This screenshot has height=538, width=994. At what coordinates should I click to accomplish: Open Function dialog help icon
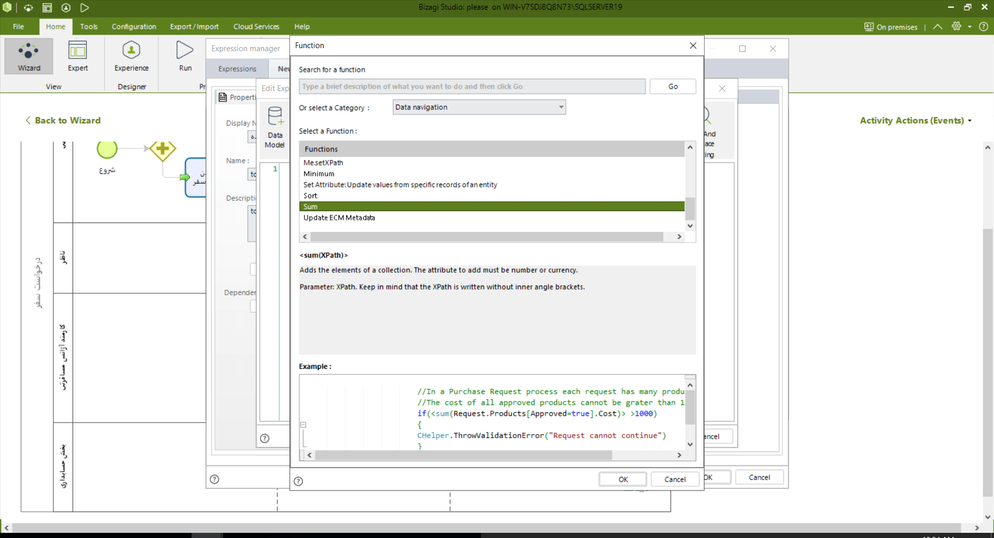pos(298,481)
